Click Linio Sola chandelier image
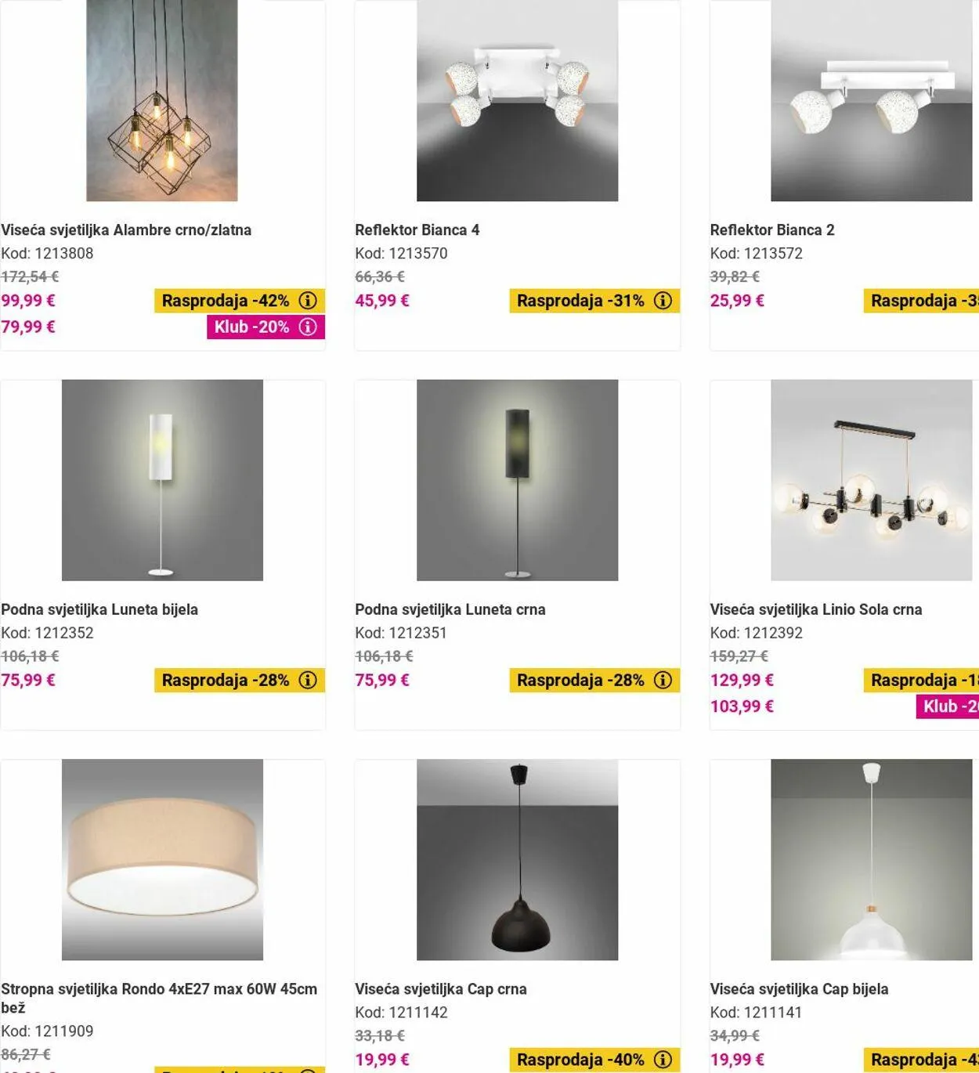Screen dimensions: 979x1073 click(872, 480)
